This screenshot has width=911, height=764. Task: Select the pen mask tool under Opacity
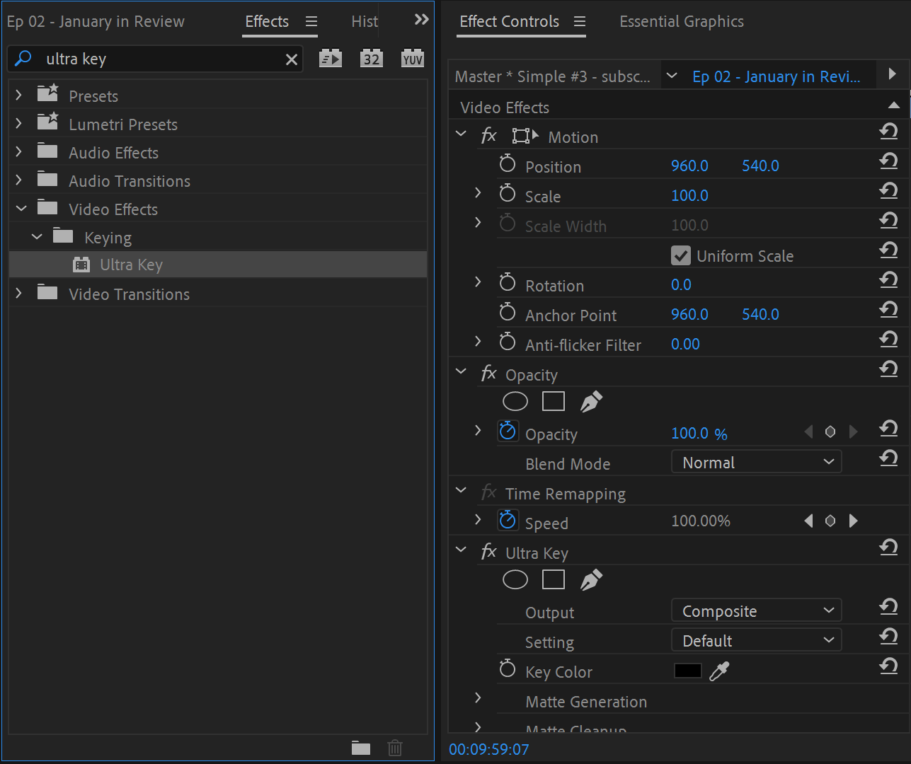pyautogui.click(x=591, y=402)
